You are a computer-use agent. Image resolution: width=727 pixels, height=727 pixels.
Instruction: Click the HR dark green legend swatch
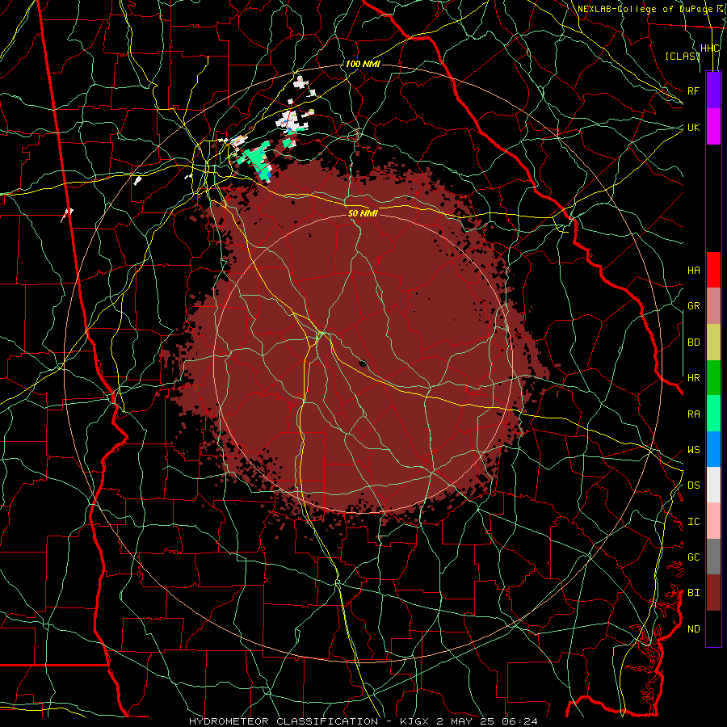[x=713, y=378]
